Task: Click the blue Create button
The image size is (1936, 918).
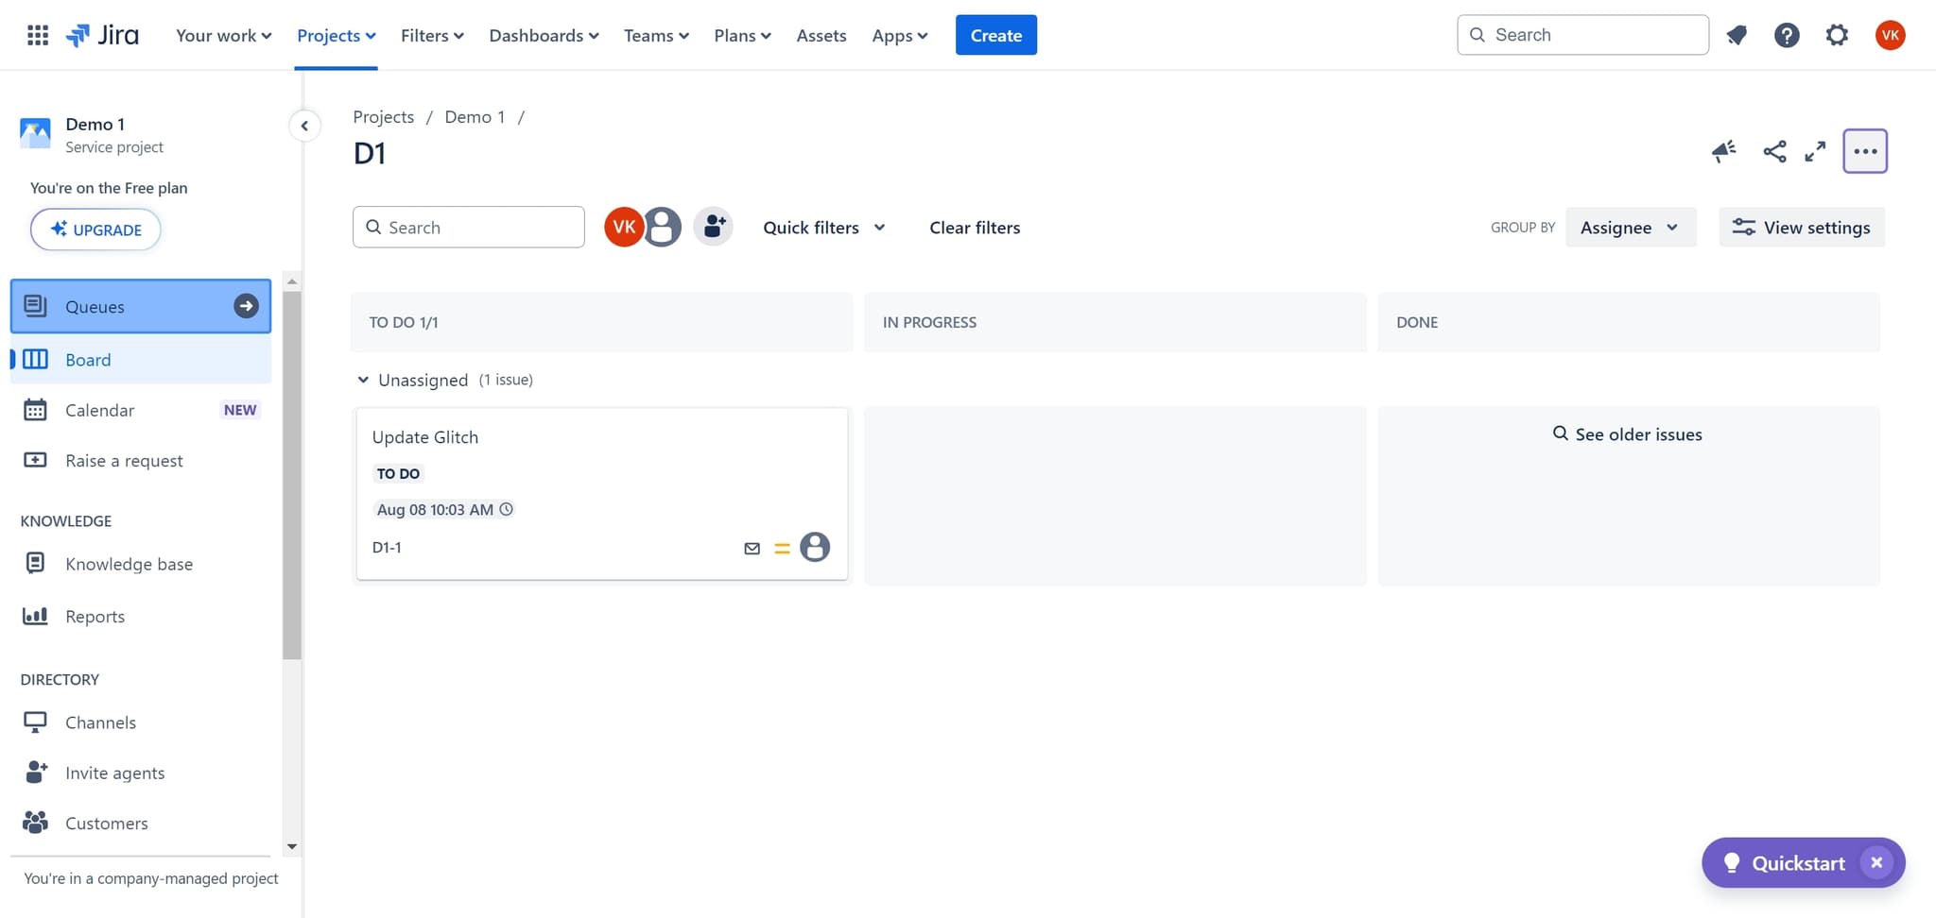Action: (995, 35)
